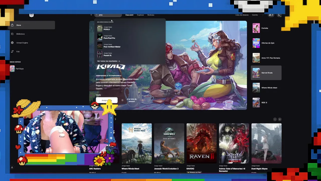
Task: Click 'Ver todos los resultados' link
Action: tap(109, 61)
